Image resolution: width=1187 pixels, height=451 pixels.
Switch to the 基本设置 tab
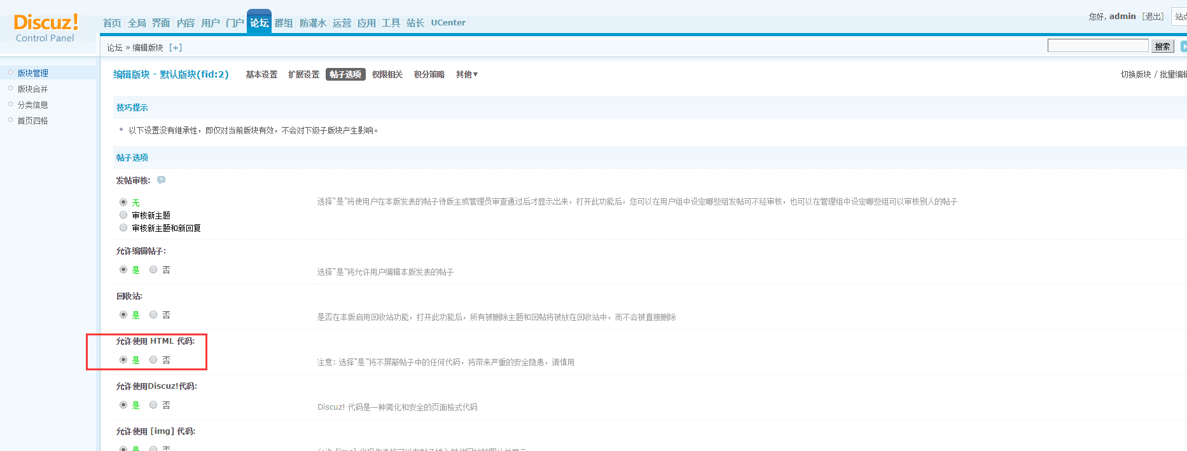261,74
